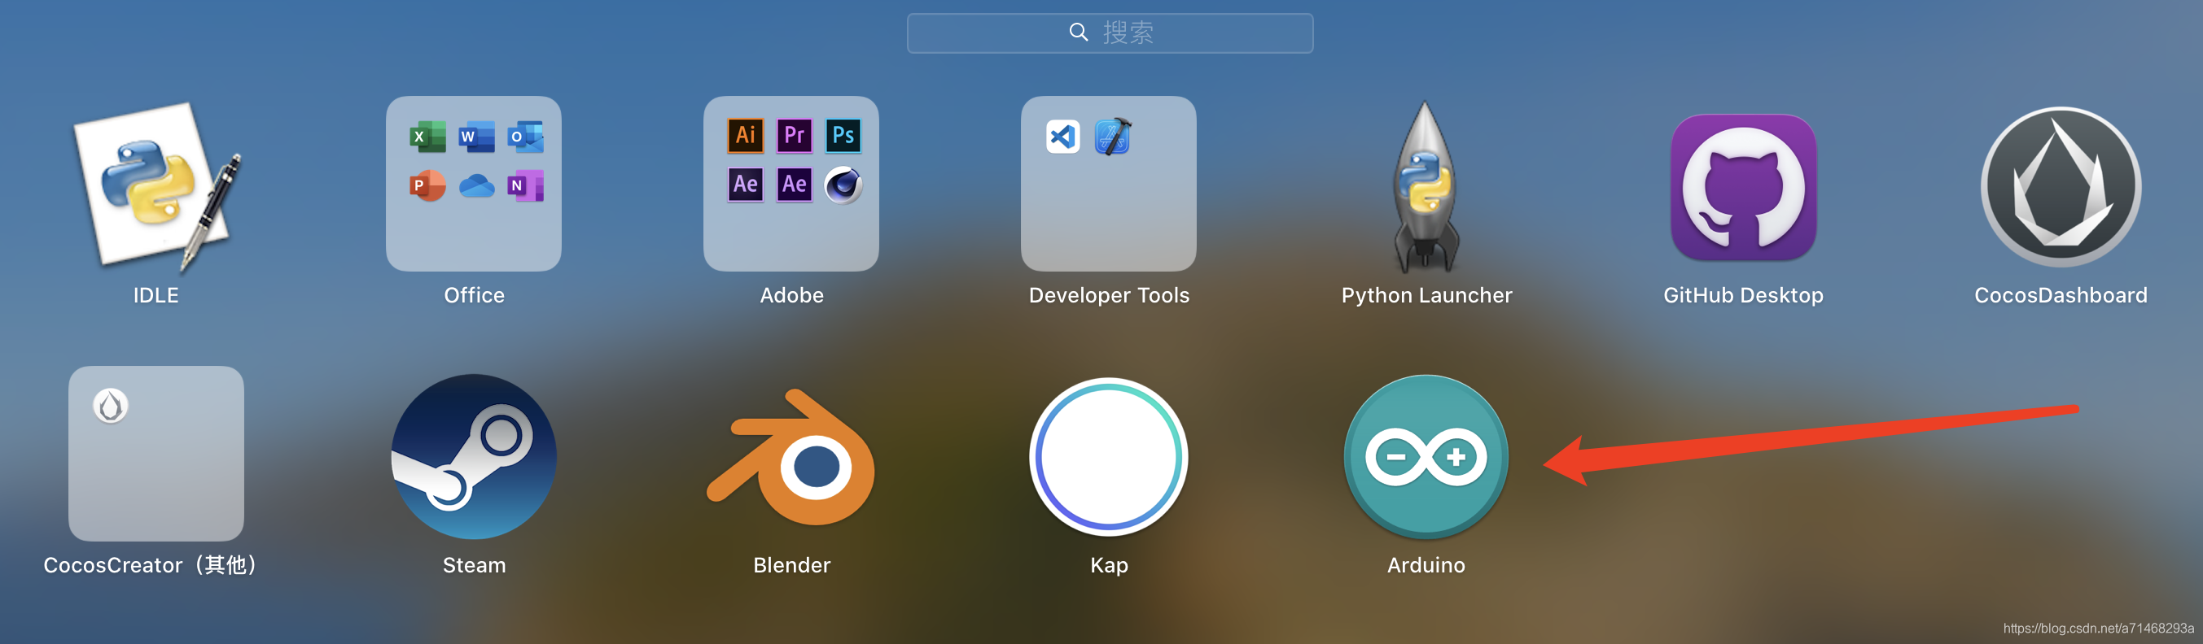Open CocosDashboard app
Screen dimensions: 2203x644
click(x=2061, y=187)
